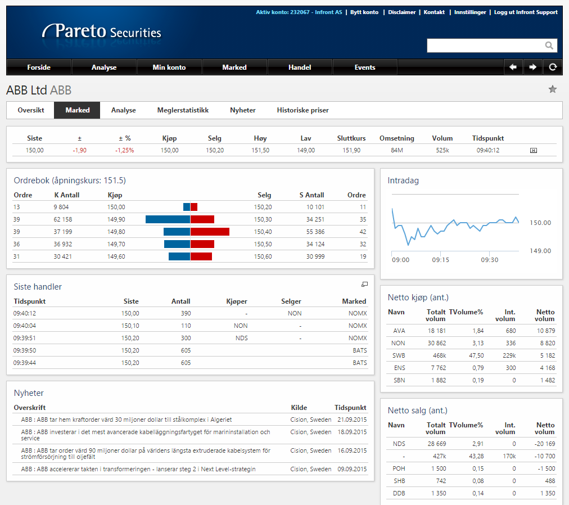
Task: Refresh the page with reload icon
Action: (553, 67)
